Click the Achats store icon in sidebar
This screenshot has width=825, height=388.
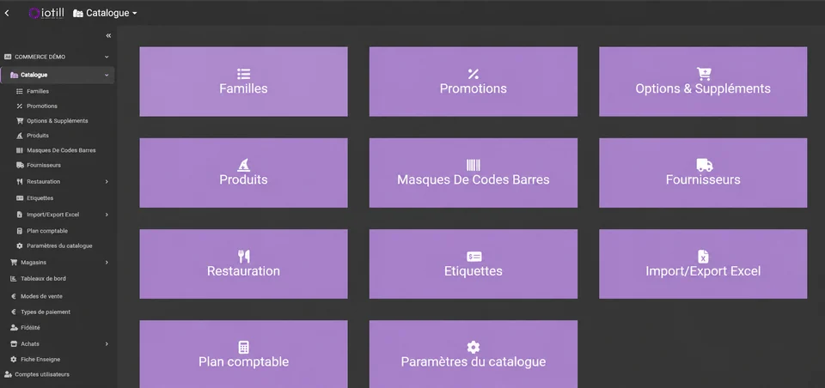(14, 344)
